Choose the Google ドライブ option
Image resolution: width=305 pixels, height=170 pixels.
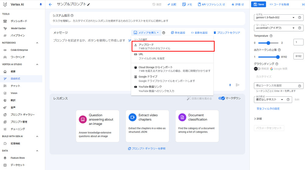click(x=172, y=79)
